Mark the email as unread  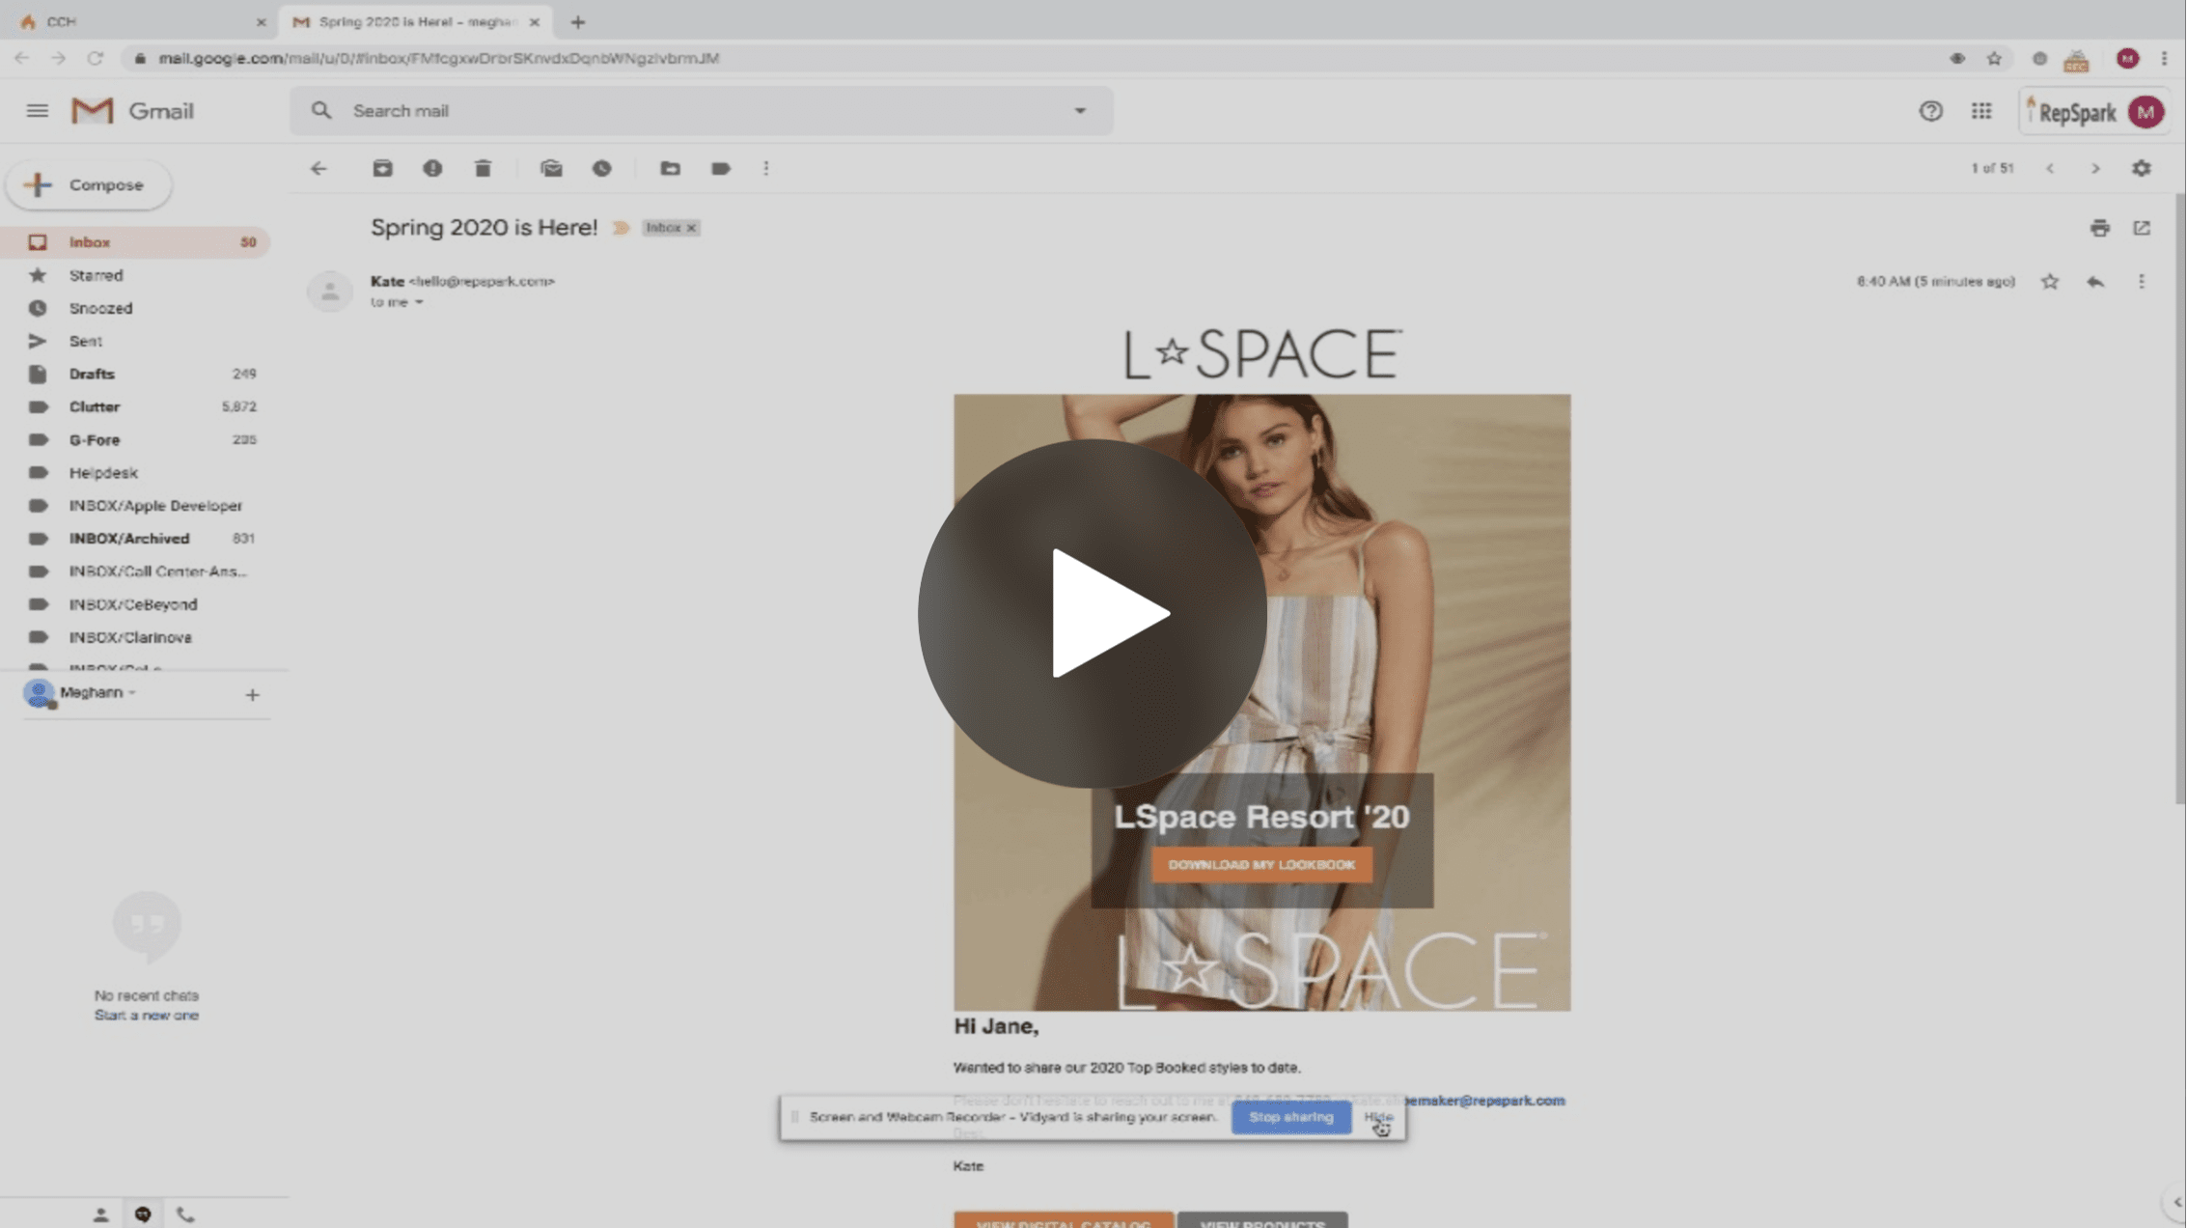point(551,169)
